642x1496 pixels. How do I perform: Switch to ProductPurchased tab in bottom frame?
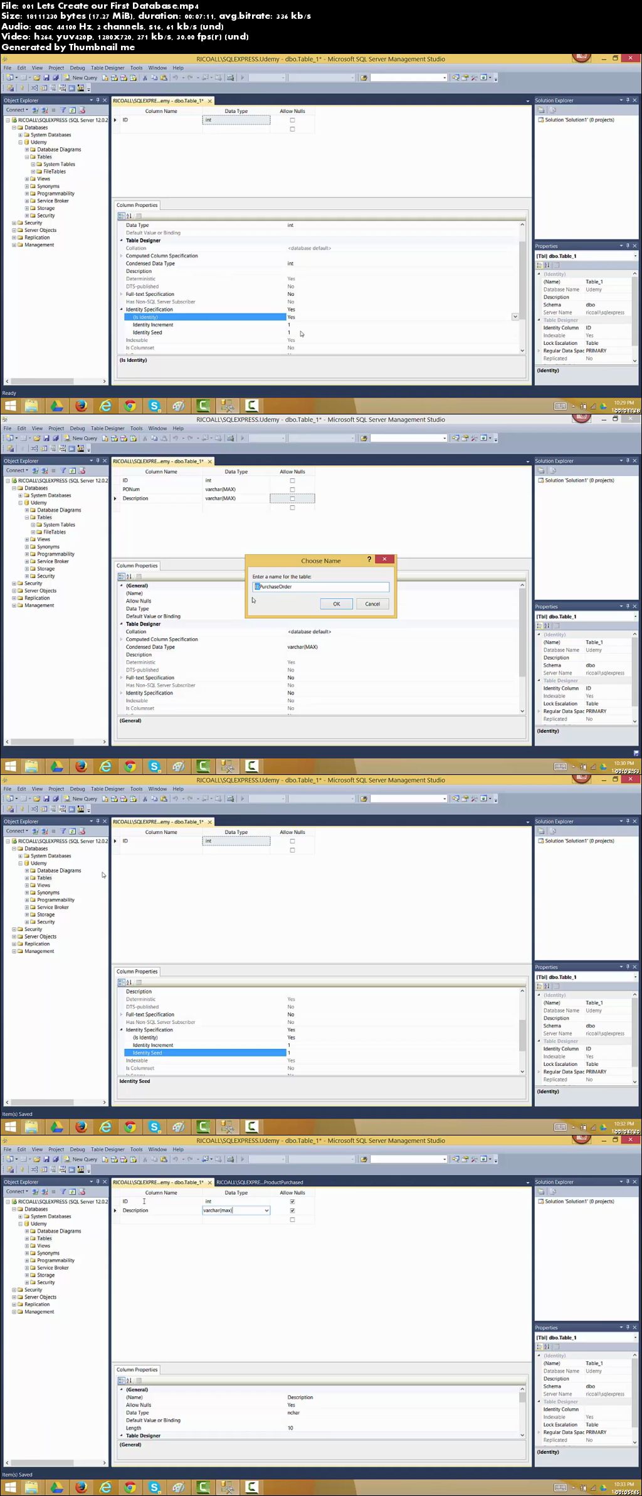coord(260,1182)
